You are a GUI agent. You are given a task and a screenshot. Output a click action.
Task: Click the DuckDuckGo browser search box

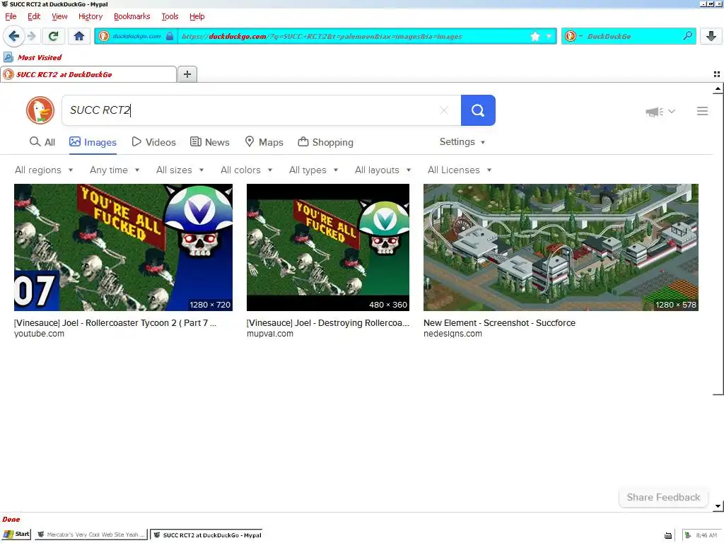tap(630, 36)
